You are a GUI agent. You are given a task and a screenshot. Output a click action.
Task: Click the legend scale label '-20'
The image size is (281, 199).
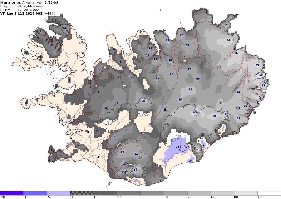2,197
